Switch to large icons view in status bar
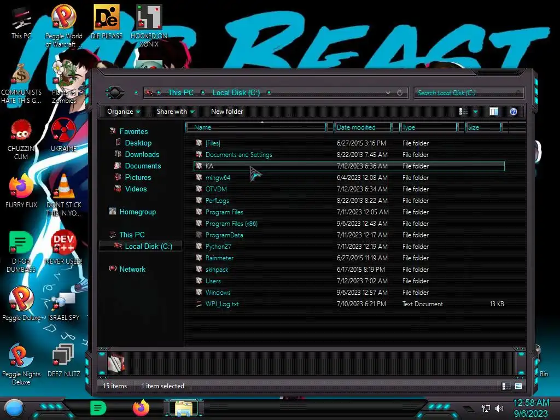 pyautogui.click(x=518, y=386)
